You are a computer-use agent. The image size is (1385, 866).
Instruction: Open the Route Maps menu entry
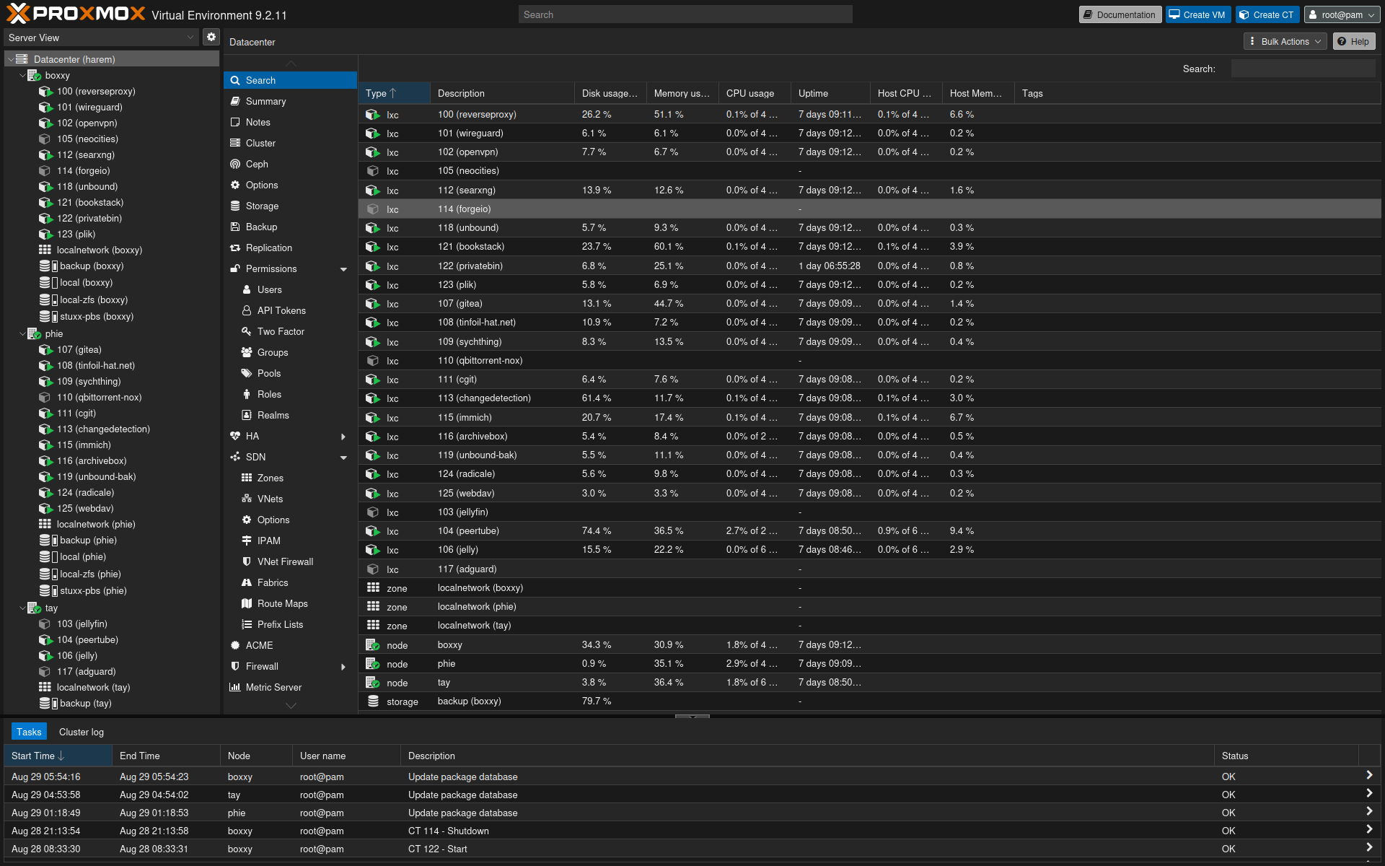[291, 603]
